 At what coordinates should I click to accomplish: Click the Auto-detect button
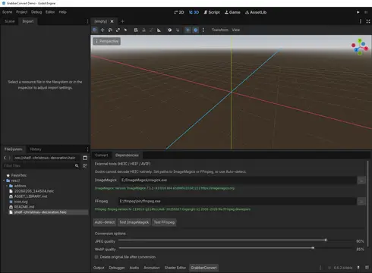pyautogui.click(x=105, y=222)
